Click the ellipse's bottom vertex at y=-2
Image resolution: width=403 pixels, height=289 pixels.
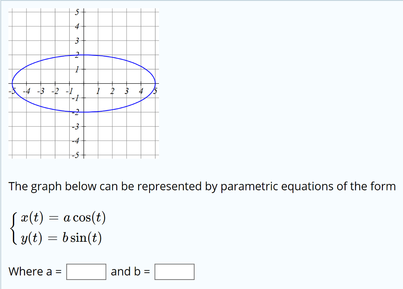pos(84,112)
